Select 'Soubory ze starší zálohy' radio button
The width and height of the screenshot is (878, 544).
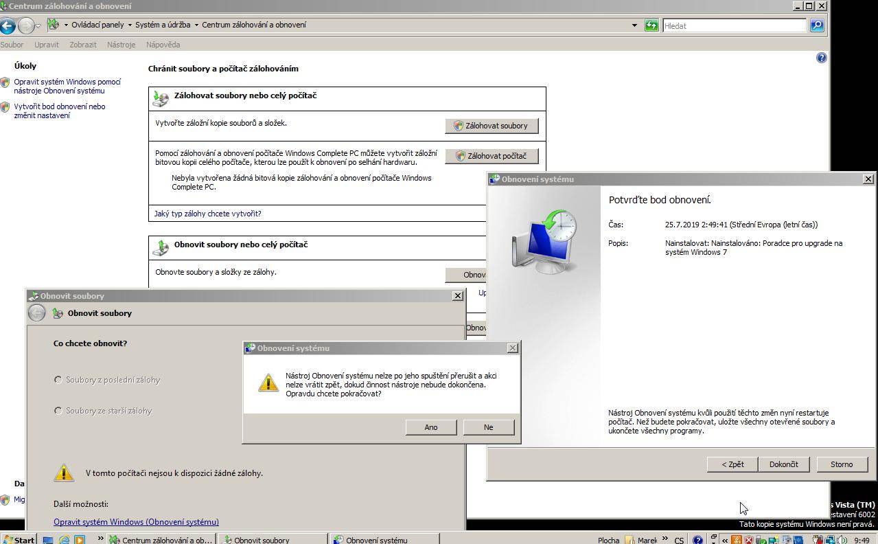58,411
